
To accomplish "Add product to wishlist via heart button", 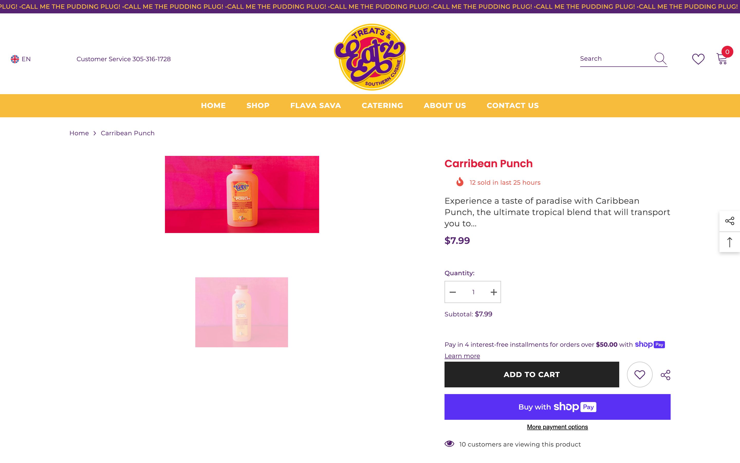I will pos(639,374).
